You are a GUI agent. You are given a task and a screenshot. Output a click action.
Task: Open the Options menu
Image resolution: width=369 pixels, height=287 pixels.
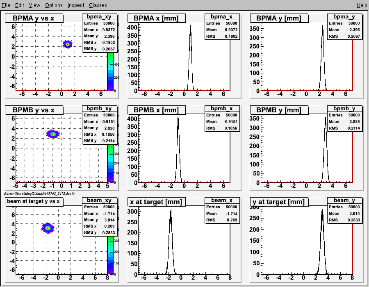[54, 5]
